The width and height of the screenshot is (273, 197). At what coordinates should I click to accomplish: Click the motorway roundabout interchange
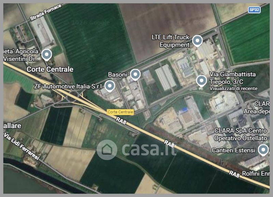click(x=74, y=95)
